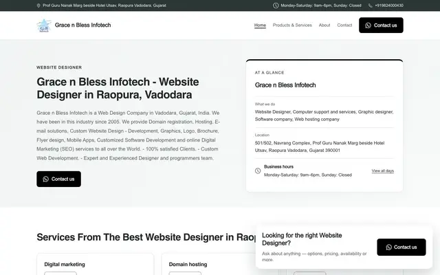Click the Looking for the right Website Designer heading
This screenshot has height=275, width=440.
pos(302,239)
